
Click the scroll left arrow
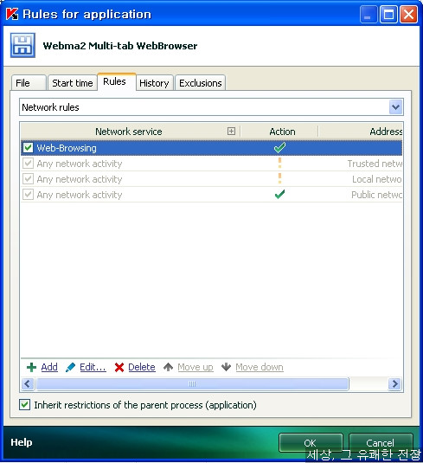pos(28,384)
